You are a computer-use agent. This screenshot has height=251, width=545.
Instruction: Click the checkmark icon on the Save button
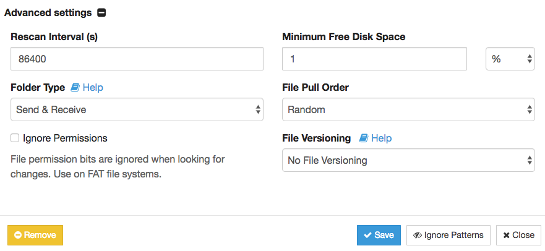(x=367, y=236)
